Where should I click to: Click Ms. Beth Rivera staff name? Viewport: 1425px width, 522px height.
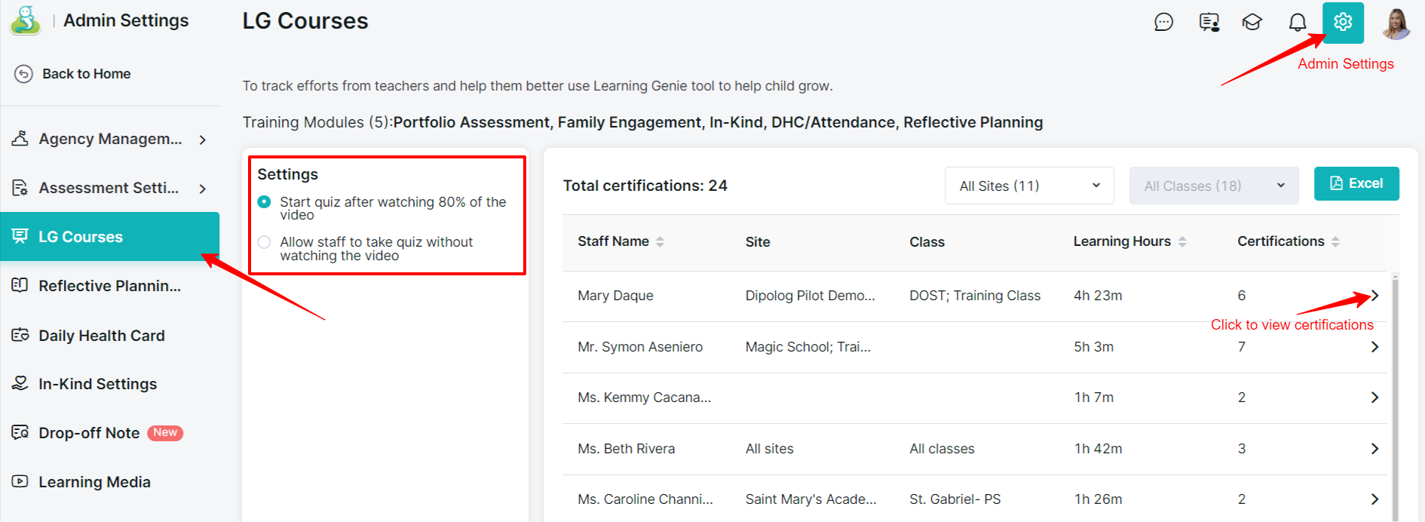[627, 449]
